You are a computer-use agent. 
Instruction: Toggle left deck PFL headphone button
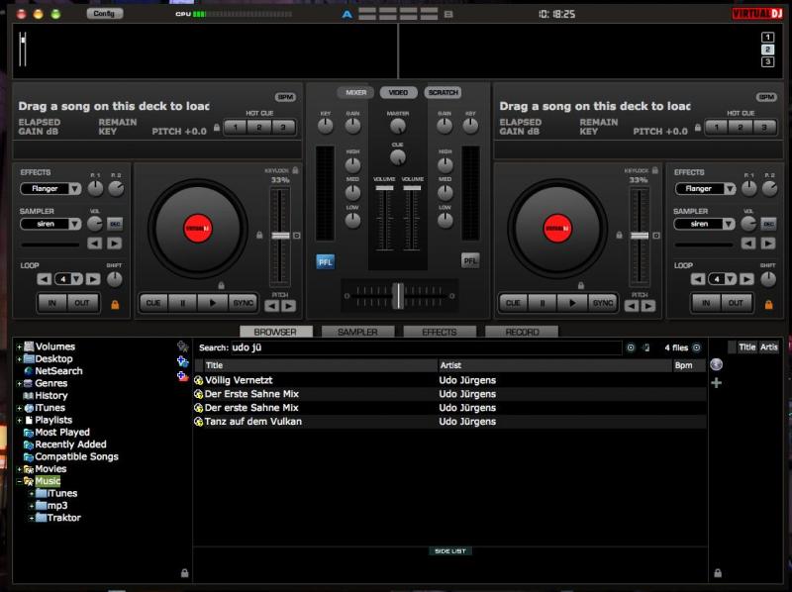pos(326,261)
